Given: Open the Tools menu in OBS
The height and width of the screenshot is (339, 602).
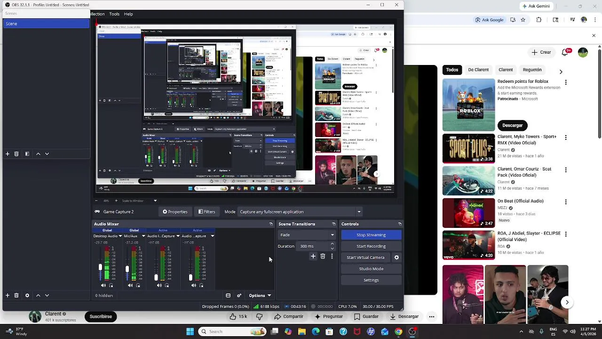Looking at the screenshot, I should click(114, 14).
